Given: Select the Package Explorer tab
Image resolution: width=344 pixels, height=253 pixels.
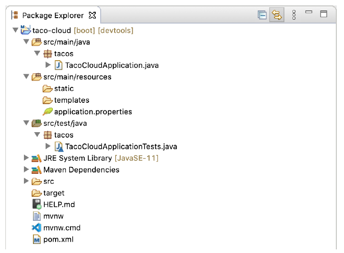Looking at the screenshot, I should [53, 15].
